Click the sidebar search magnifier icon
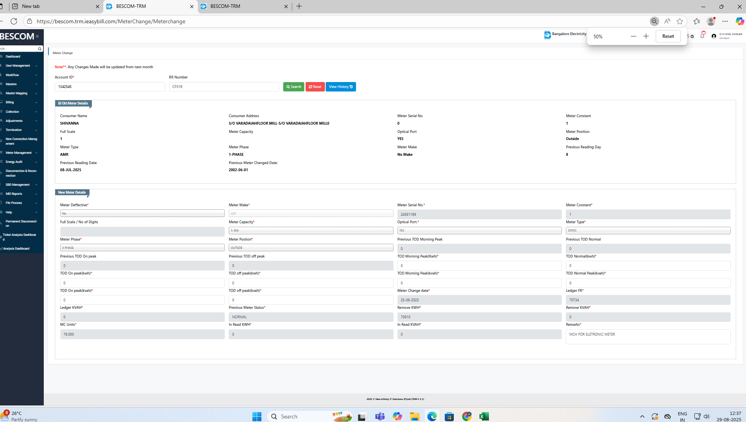 click(39, 49)
